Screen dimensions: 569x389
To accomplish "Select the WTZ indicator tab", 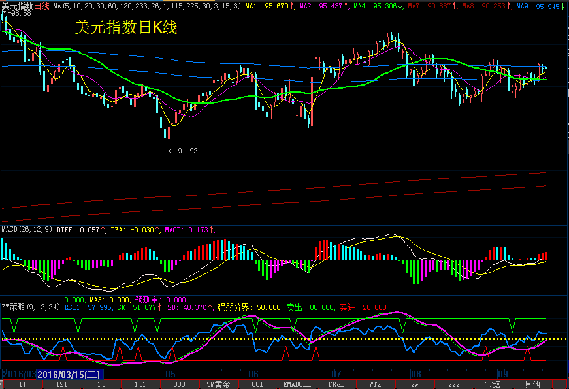I will tap(375, 384).
